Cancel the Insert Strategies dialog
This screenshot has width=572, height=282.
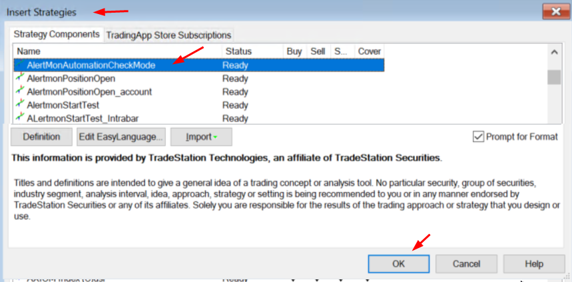point(466,264)
